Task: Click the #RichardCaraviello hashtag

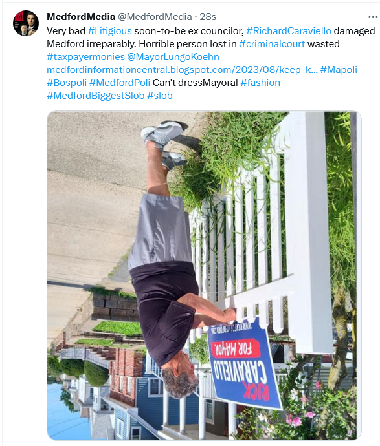Action: coord(289,31)
